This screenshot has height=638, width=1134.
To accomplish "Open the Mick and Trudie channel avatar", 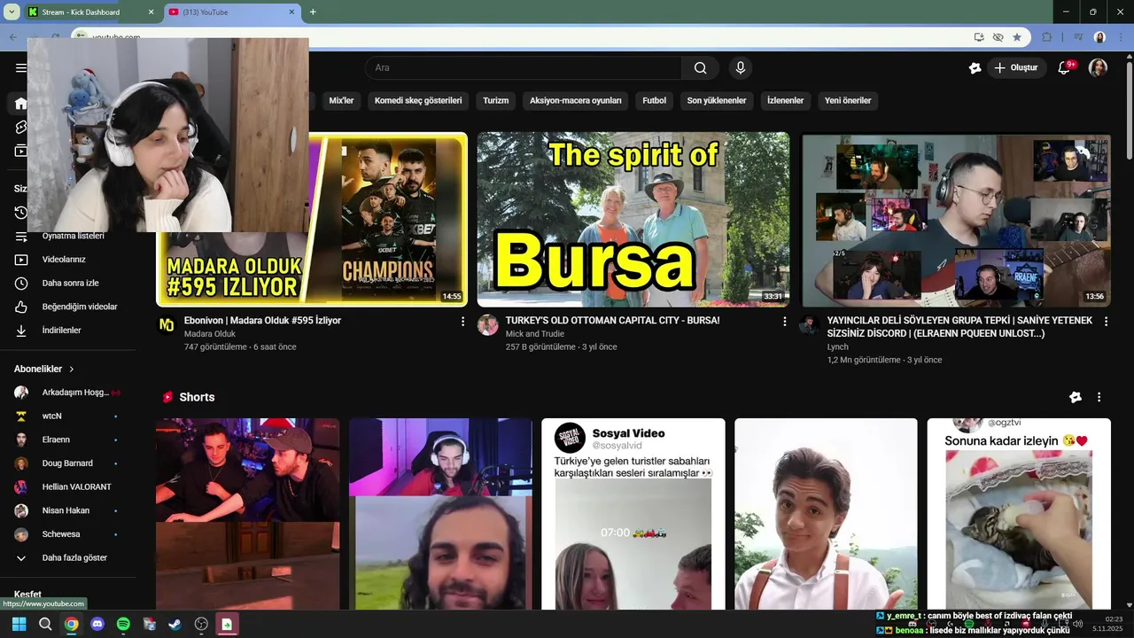I will click(x=488, y=325).
